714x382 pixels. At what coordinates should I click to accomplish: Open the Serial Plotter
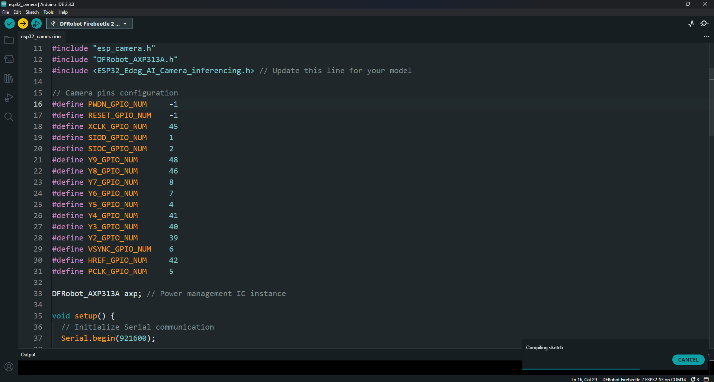click(691, 23)
